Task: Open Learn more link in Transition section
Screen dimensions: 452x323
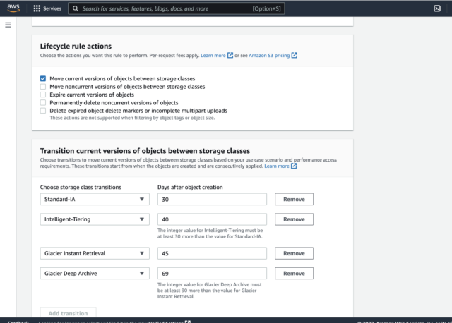Action: 277,166
